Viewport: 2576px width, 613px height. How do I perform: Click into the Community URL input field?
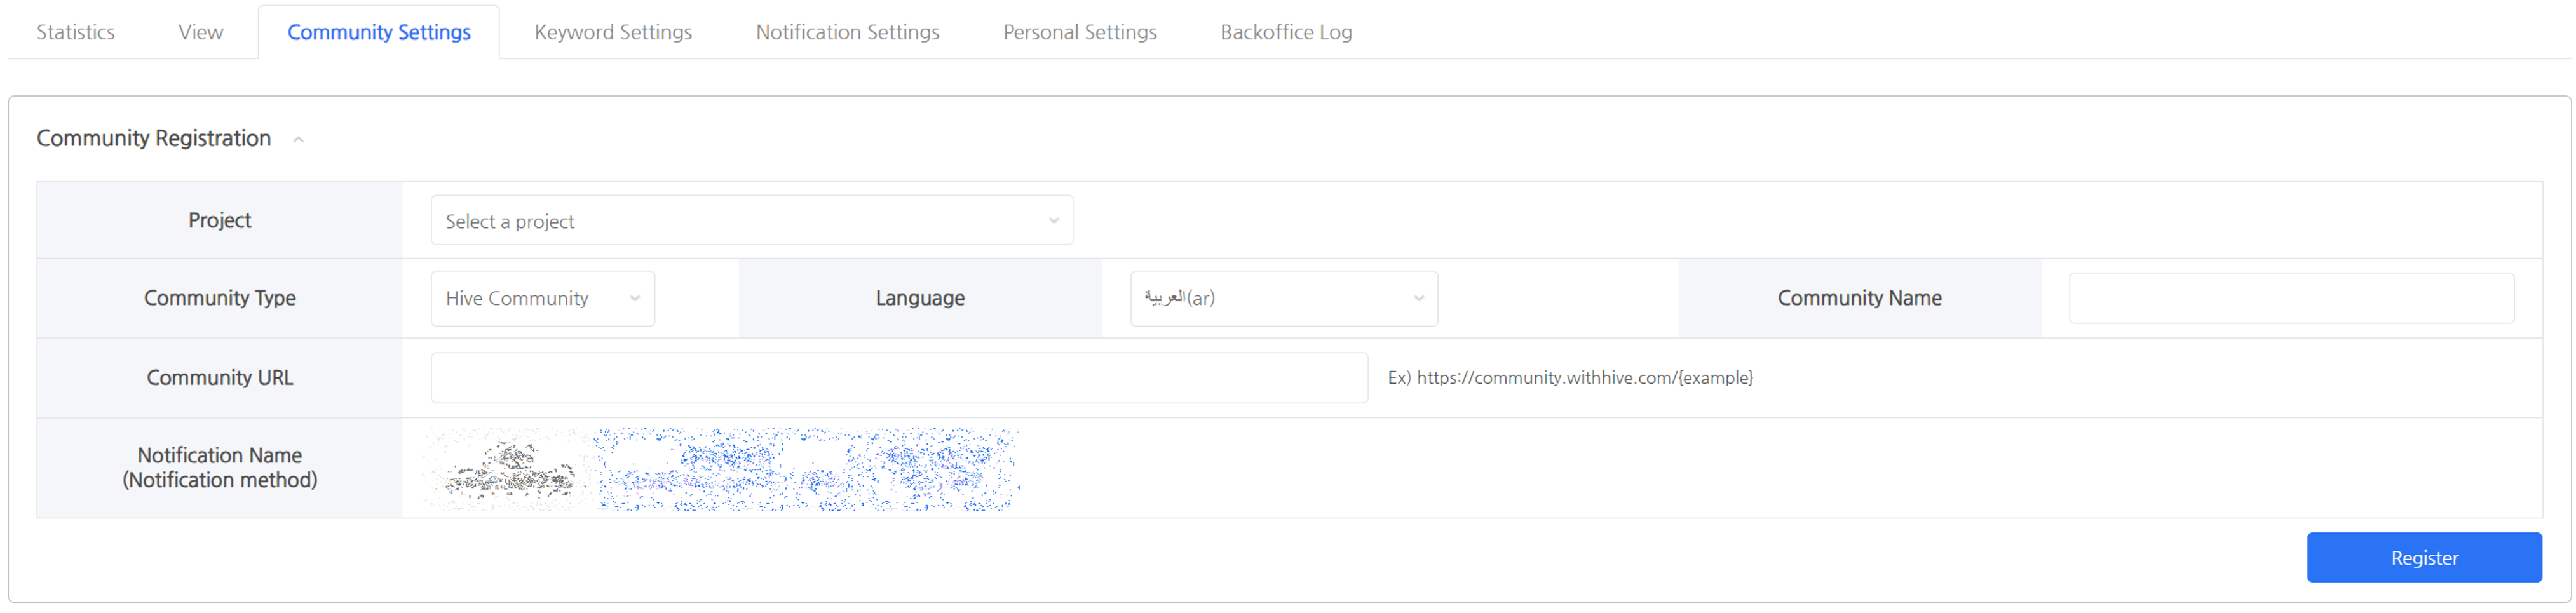[x=898, y=378]
